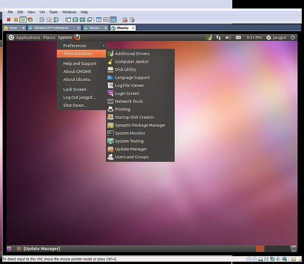304x264 pixels.
Task: Open the volume indicator in the top panel
Action: pos(228,38)
